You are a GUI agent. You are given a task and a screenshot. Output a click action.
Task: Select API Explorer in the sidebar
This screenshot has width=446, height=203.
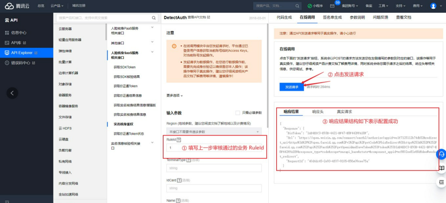[26, 53]
